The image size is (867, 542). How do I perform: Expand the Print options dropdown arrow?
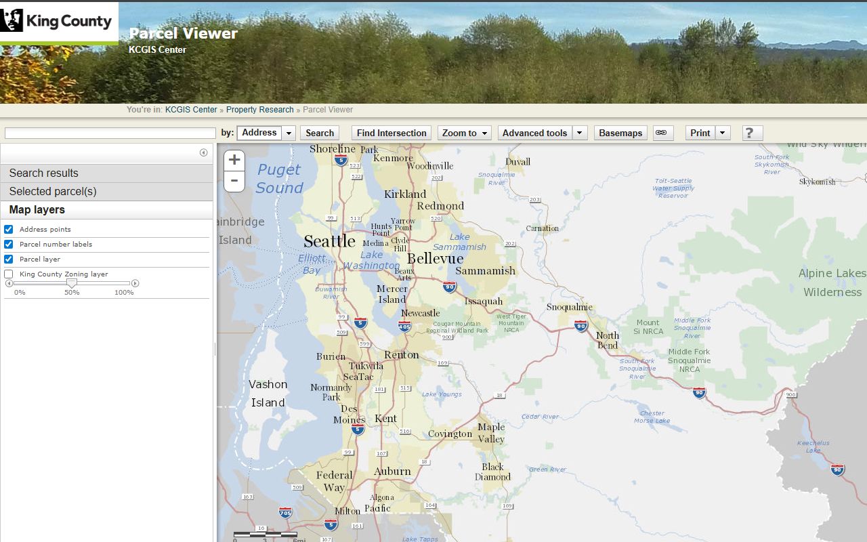coord(723,133)
